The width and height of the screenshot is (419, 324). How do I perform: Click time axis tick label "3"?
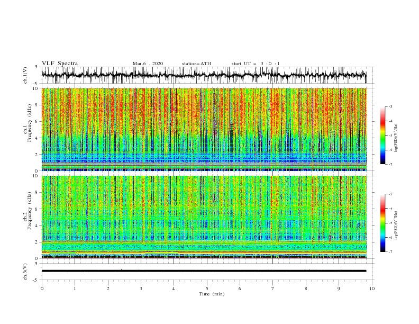coord(141,289)
